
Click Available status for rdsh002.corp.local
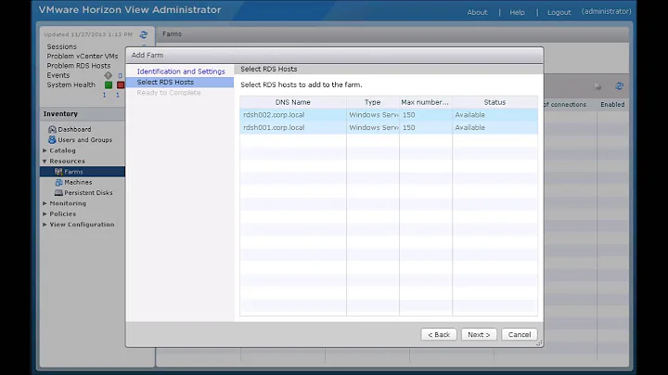coord(469,114)
